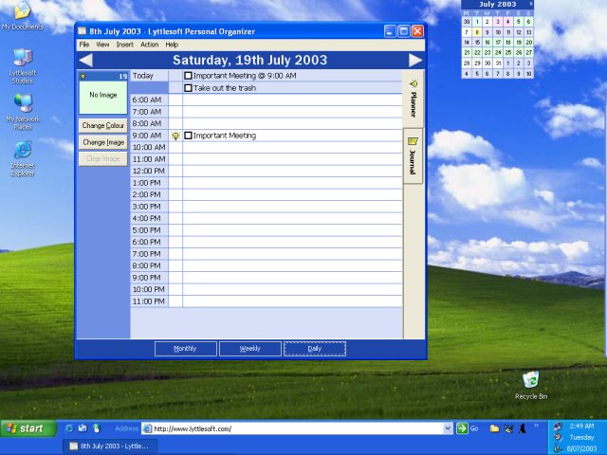This screenshot has width=607, height=455.
Task: Click the 6:00 AM time slot label
Action: coord(147,100)
